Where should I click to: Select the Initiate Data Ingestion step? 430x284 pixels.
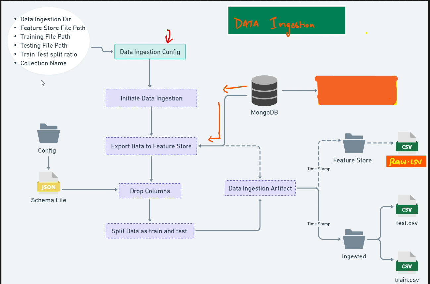coord(151,98)
